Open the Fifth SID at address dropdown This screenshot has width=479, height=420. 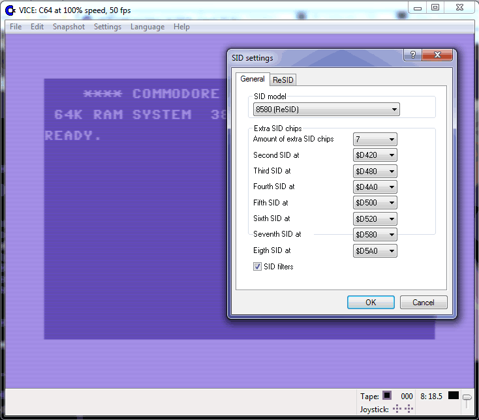(375, 203)
